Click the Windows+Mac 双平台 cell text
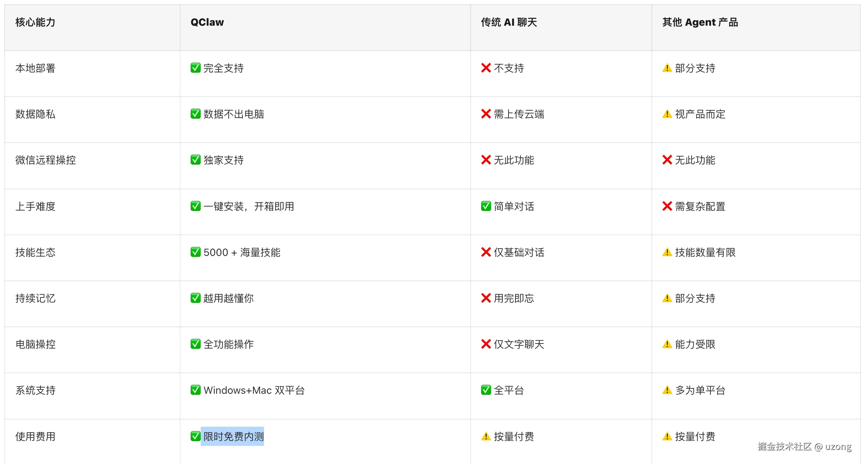 254,390
